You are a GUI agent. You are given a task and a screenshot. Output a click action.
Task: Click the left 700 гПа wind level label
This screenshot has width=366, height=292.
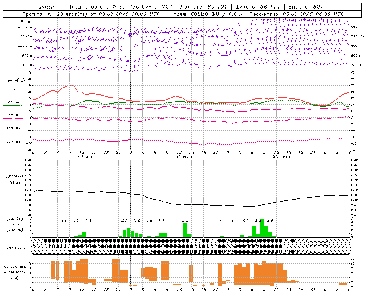pos(25,36)
